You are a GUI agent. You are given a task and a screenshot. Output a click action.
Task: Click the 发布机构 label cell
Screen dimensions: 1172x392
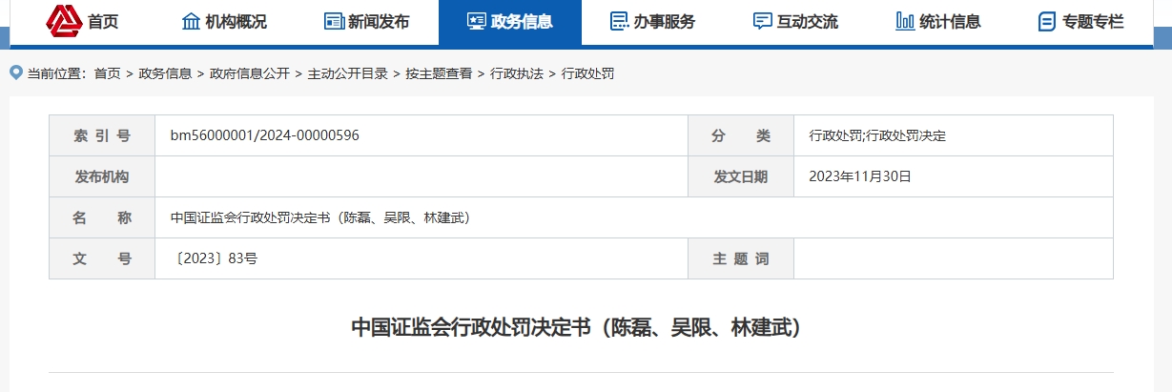tap(102, 176)
